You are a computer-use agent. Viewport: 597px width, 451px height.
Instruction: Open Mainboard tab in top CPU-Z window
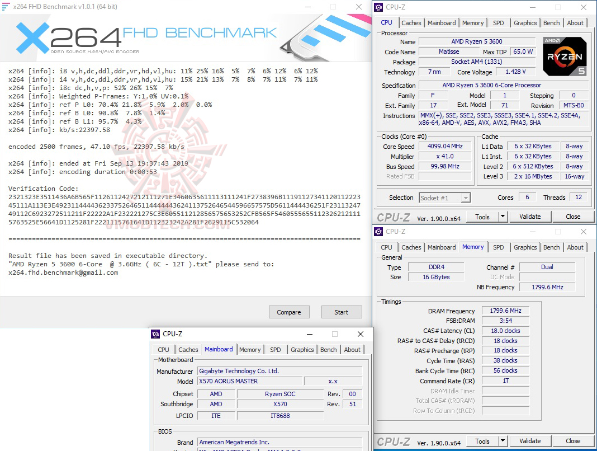pyautogui.click(x=442, y=23)
